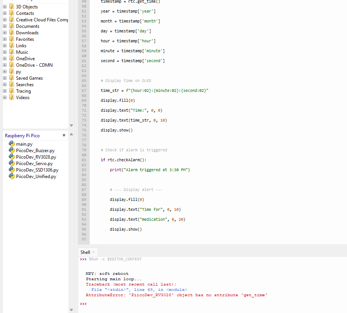The width and height of the screenshot is (347, 313).
Task: Click the PiicoDev_Servo.py Python file icon
Action: coord(12,163)
